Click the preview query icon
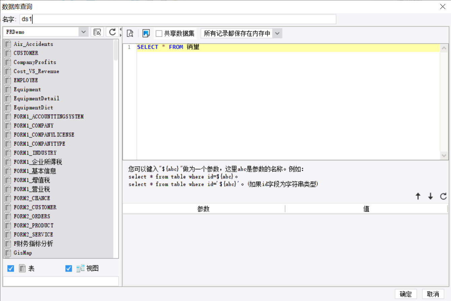The height and width of the screenshot is (301, 451). 130,33
